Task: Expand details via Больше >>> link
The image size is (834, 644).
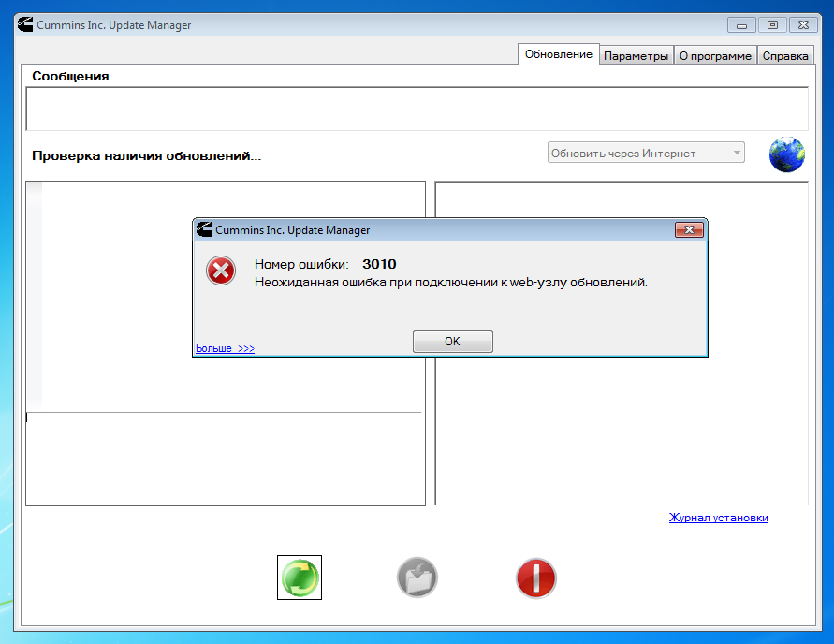Action: [225, 348]
